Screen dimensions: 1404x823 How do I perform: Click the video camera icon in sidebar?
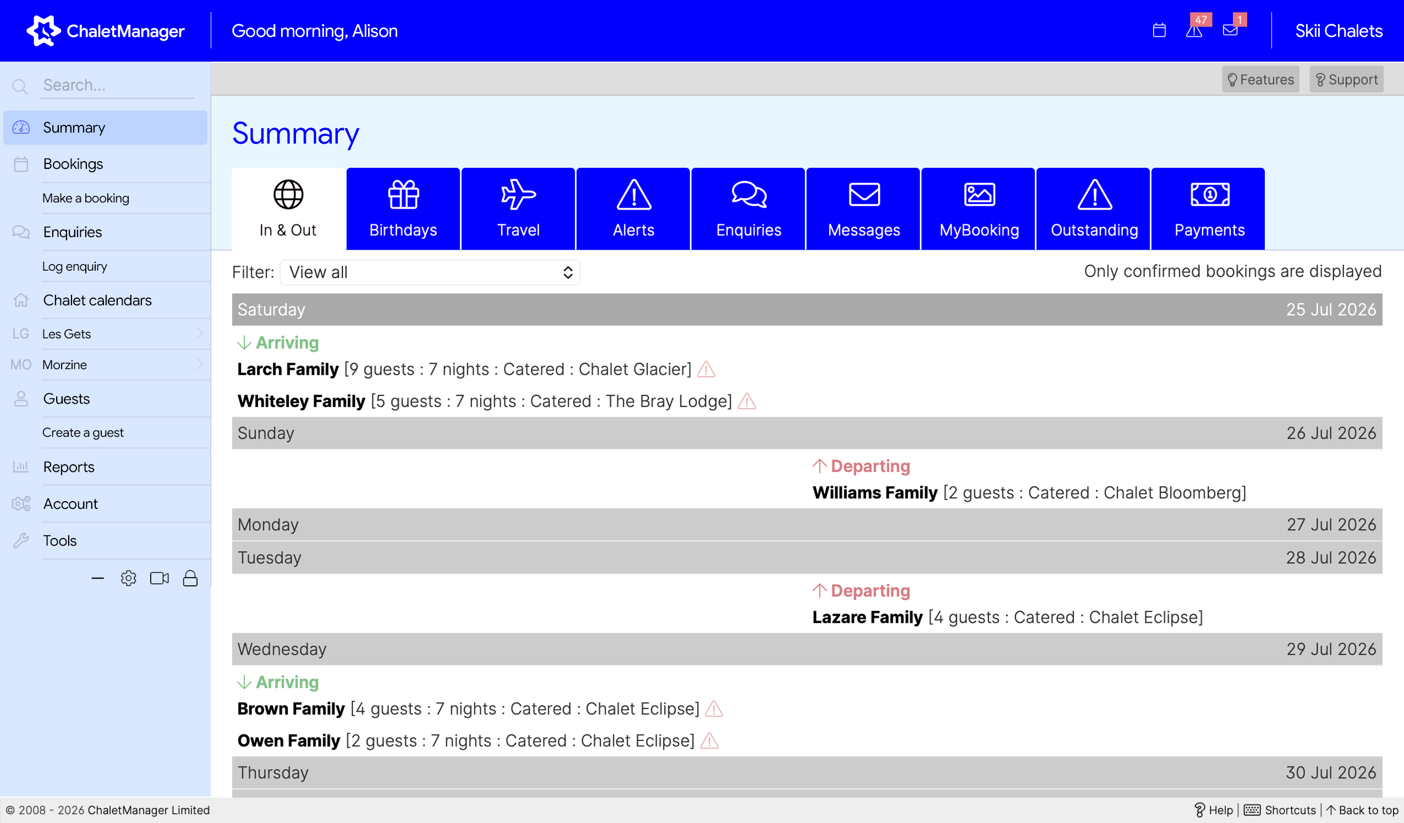point(160,578)
